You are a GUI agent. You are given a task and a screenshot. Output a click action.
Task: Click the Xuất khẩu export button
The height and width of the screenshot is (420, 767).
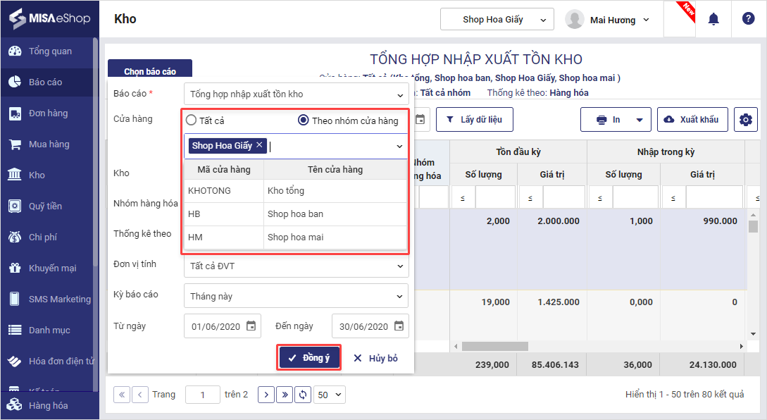click(x=692, y=119)
